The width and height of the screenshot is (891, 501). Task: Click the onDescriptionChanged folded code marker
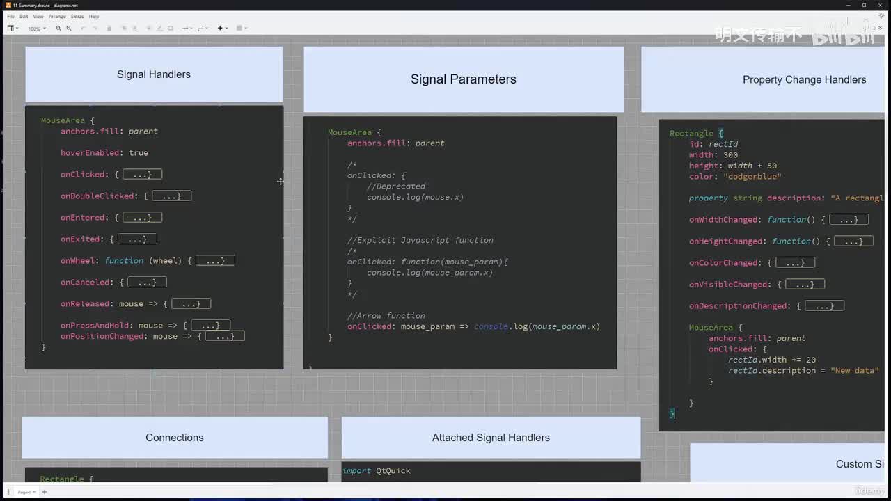pos(824,306)
